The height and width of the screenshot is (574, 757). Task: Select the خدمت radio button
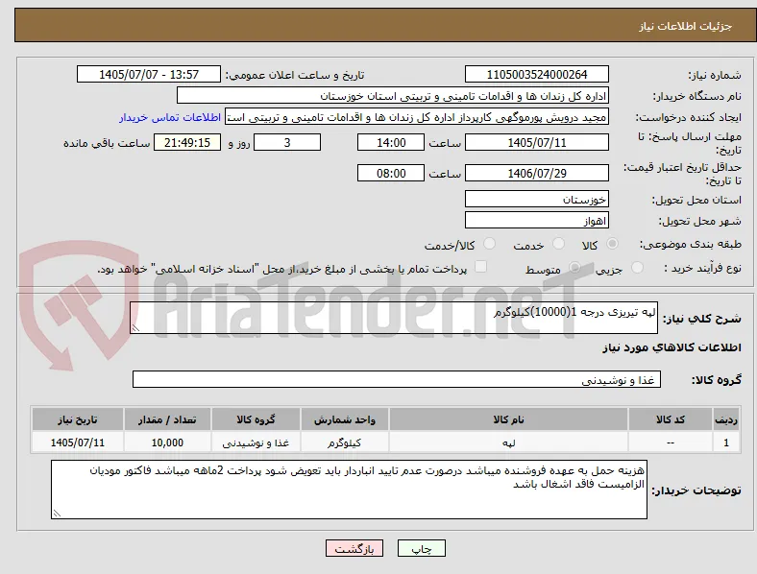tap(558, 244)
